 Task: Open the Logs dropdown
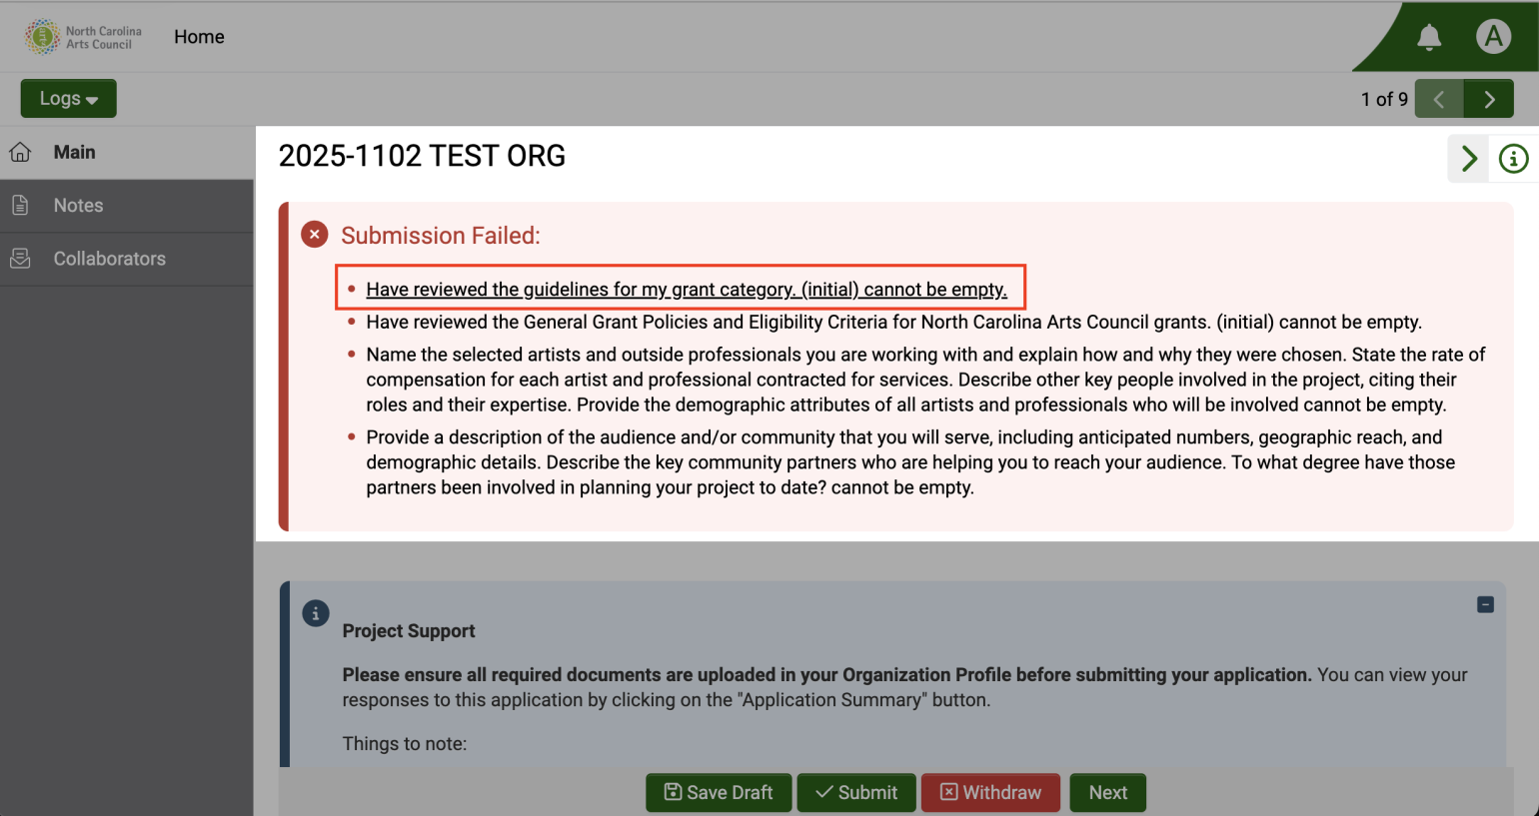click(68, 98)
